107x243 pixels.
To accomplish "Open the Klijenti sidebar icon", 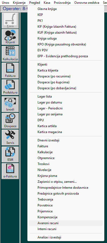I will [10, 37].
